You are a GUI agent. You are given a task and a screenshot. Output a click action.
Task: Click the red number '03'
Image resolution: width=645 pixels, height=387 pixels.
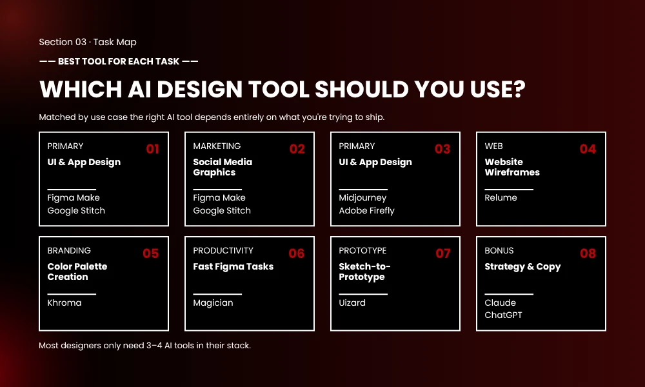(x=442, y=149)
